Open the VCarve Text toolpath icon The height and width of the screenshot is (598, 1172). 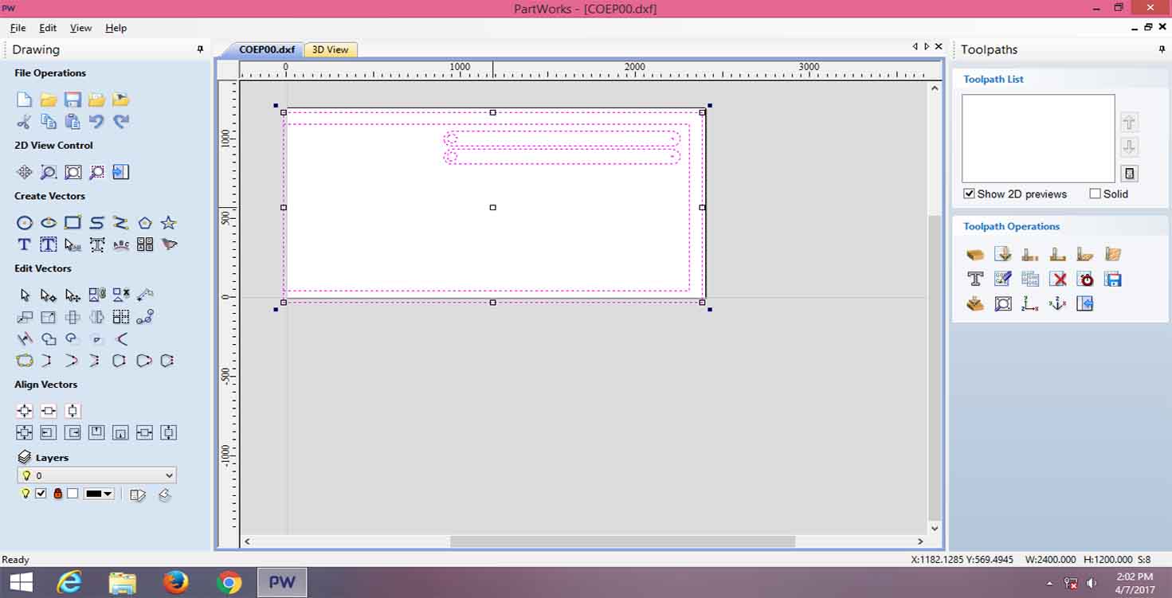click(x=975, y=279)
